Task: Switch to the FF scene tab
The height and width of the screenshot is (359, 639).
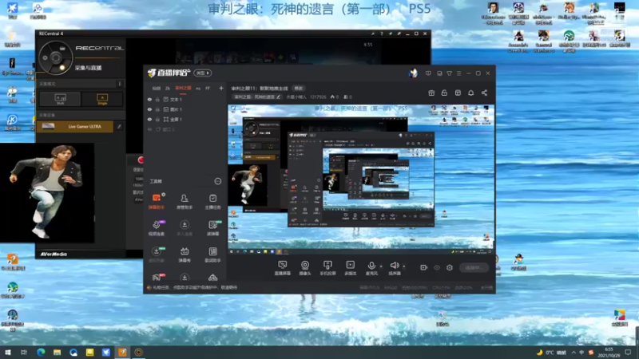Action: click(x=208, y=89)
